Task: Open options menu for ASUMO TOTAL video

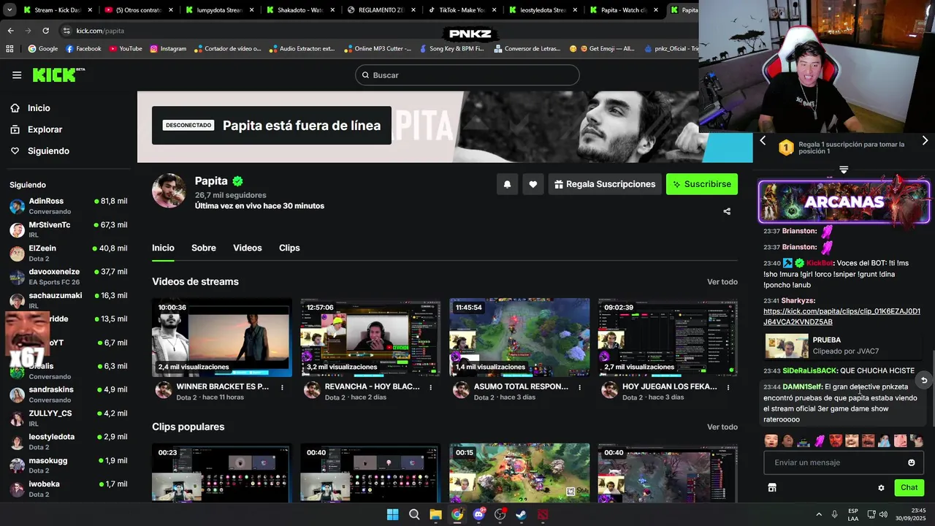Action: click(x=579, y=387)
